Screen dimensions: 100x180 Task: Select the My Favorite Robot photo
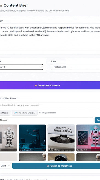(x=88, y=138)
